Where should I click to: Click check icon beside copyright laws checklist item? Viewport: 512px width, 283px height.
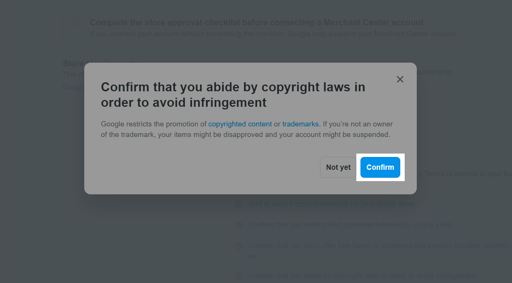(238, 276)
